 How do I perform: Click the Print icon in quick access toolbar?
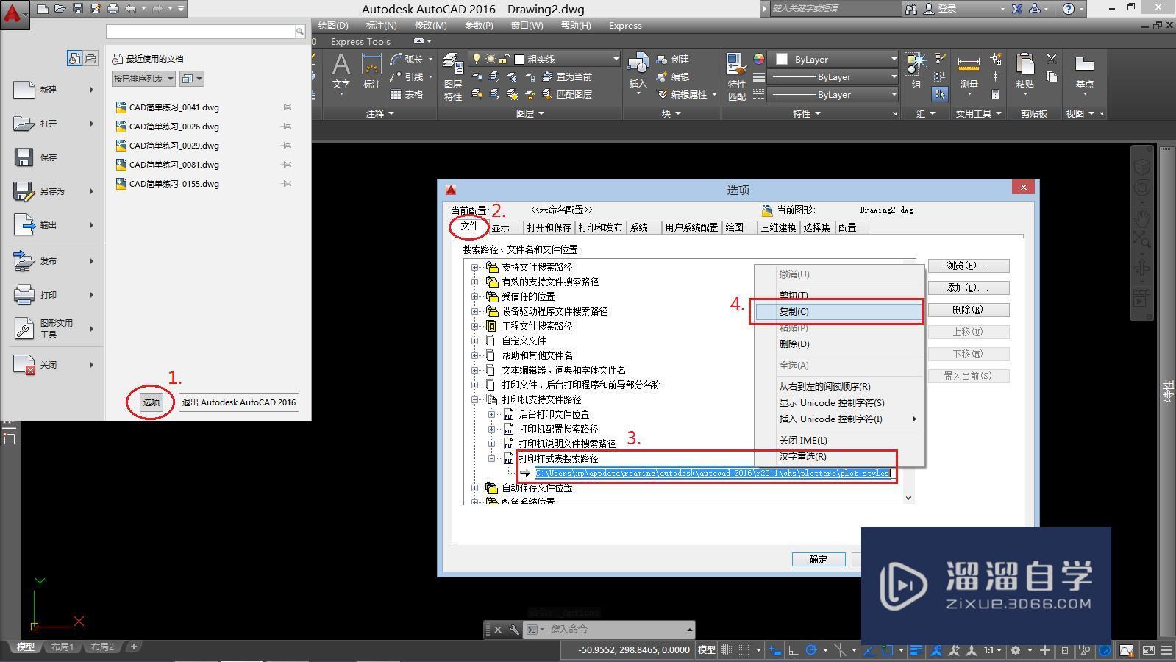coord(113,9)
